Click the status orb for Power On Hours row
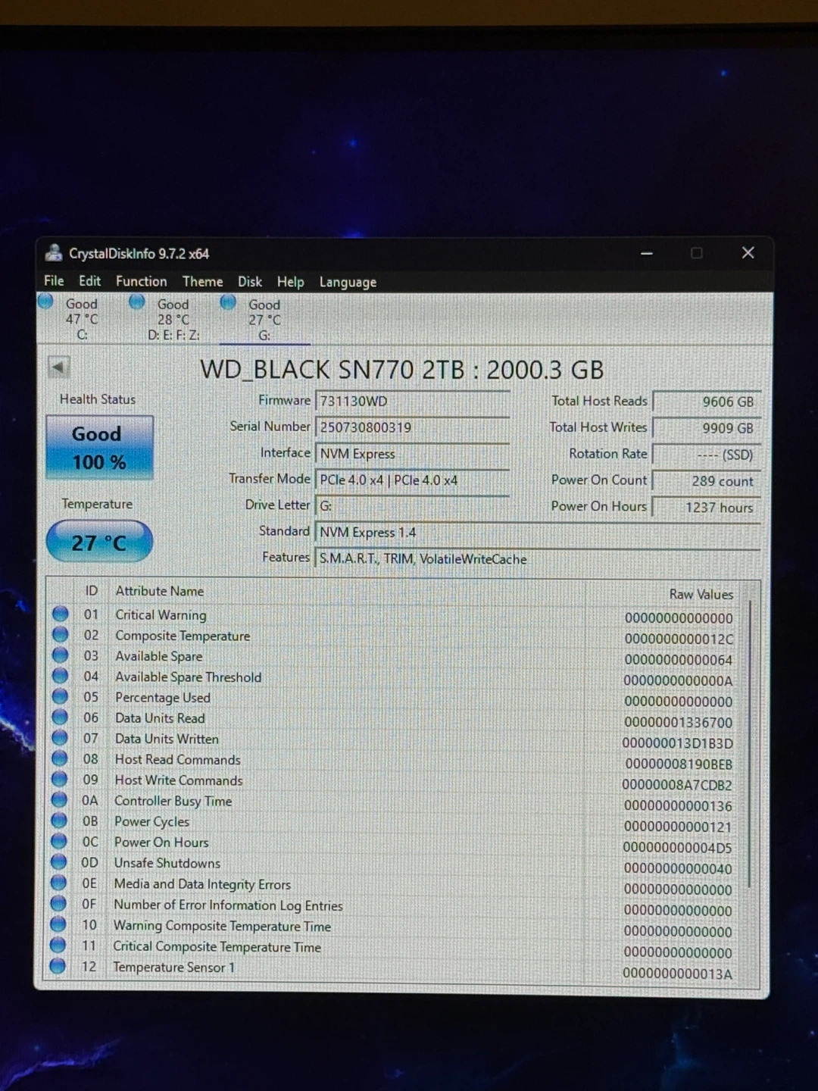 59,841
